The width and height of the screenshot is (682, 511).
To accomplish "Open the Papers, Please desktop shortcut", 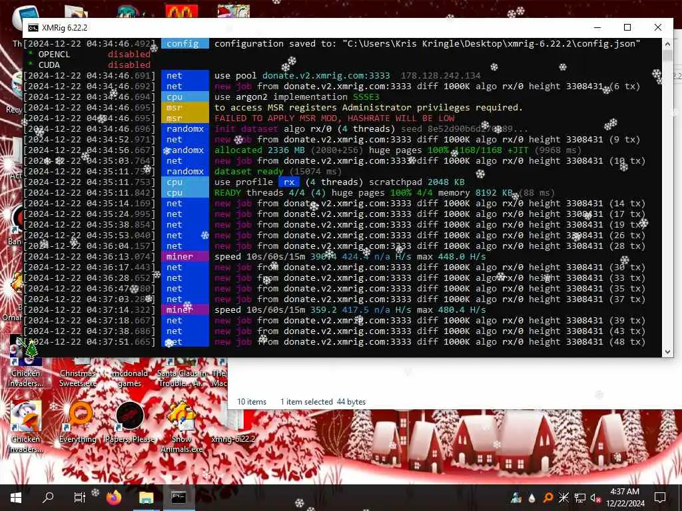I will [130, 423].
